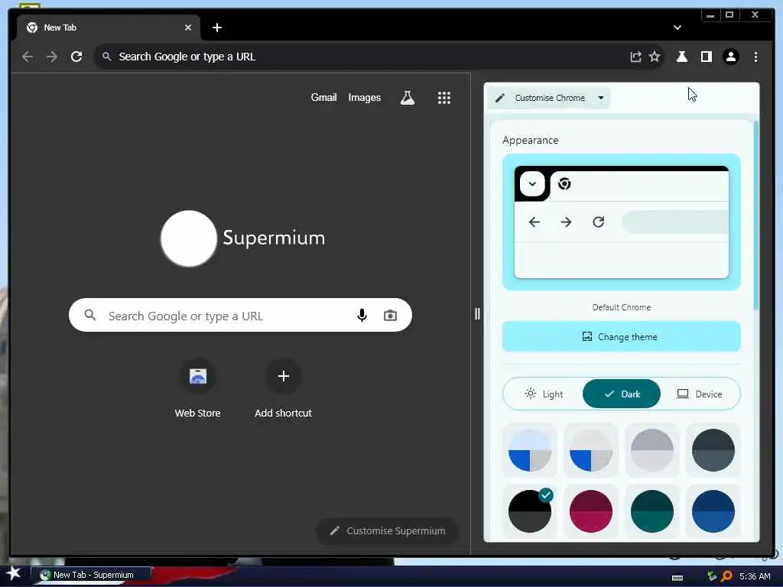The image size is (783, 587).
Task: Click the New Tab page search box
Action: click(240, 316)
